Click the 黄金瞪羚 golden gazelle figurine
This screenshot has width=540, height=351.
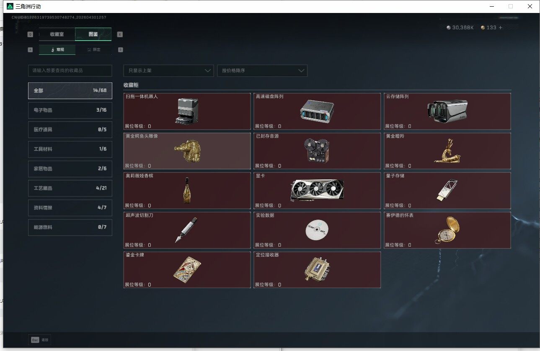coord(447,151)
